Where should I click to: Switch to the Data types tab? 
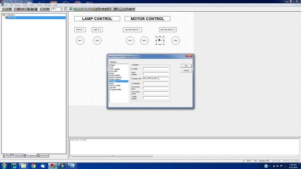(x=17, y=156)
